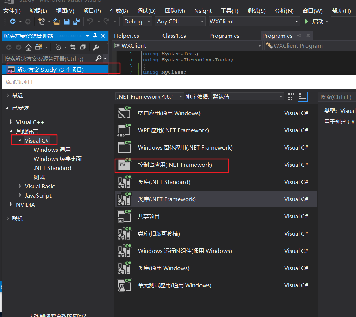Screen dimensions: 356x317
Task: Open the 调试(D) menu
Action: (146, 11)
